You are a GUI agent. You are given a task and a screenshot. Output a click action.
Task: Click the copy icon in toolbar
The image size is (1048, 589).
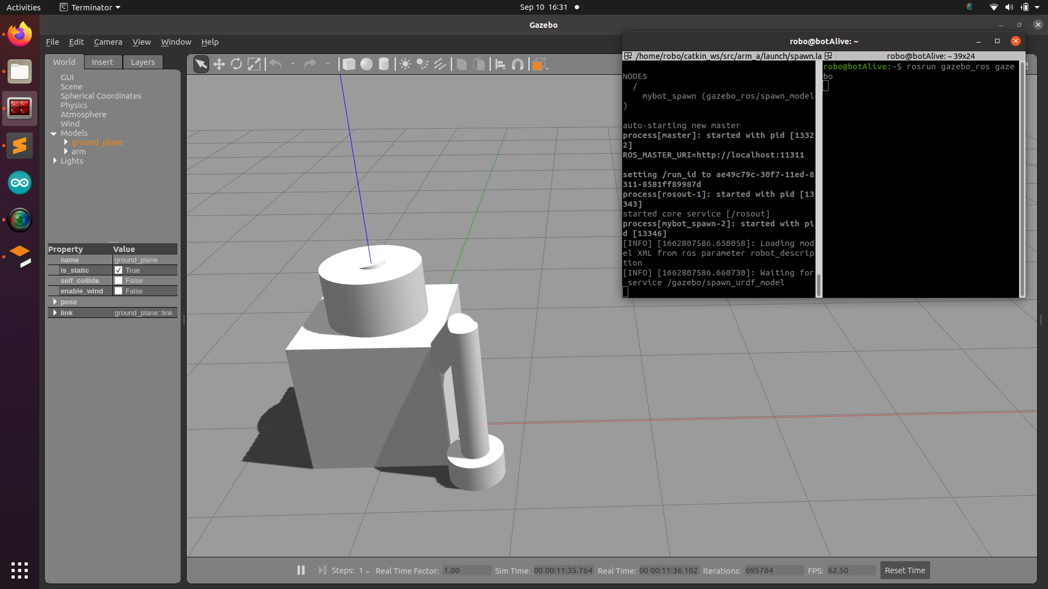pyautogui.click(x=461, y=64)
